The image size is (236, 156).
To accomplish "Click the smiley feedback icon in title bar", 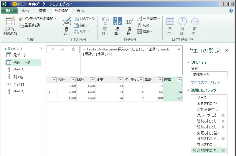I will point(15,4).
